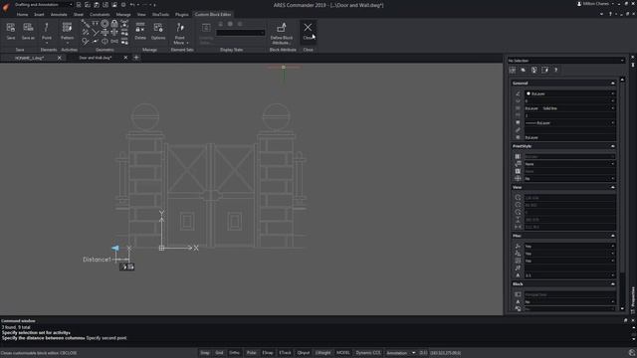Screen dimensions: 637x358
Task: Click the Plugins ribbon tab
Action: tap(181, 14)
